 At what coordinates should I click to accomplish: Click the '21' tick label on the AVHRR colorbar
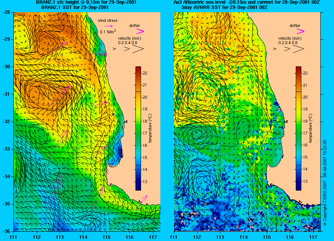coord(305,85)
